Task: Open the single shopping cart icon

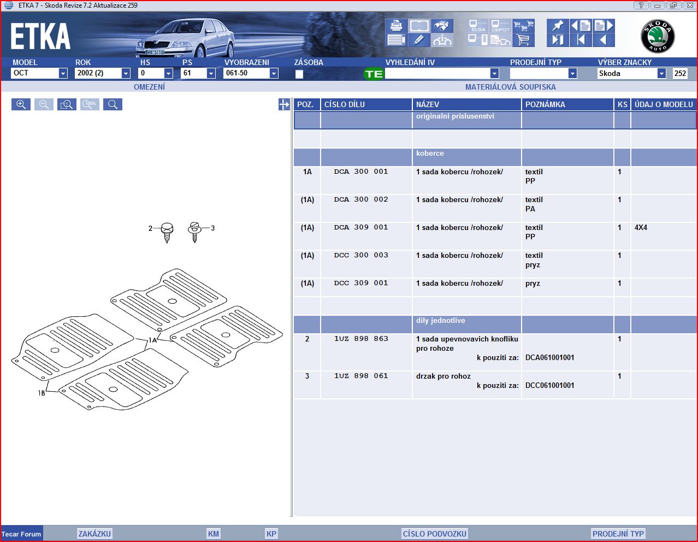Action: pos(523,40)
